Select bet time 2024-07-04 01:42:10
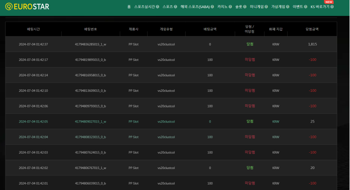Image resolution: width=350 pixels, height=190 pixels. [x=33, y=91]
